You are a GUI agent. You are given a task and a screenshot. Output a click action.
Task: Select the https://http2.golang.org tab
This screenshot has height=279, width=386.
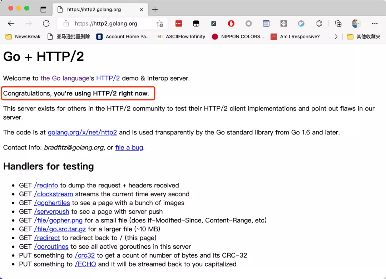click(100, 10)
